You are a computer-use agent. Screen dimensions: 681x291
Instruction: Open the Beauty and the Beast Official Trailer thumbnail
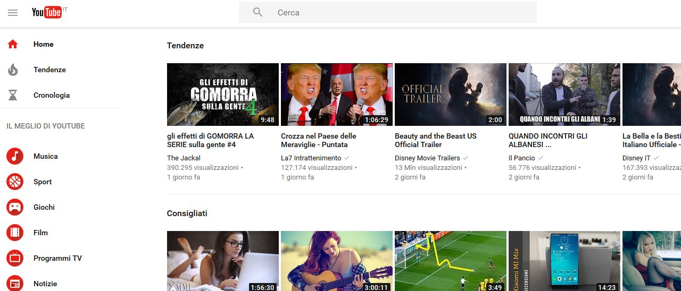click(x=451, y=95)
